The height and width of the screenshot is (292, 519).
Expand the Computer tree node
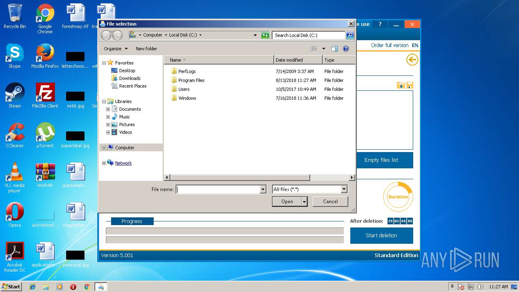[104, 148]
